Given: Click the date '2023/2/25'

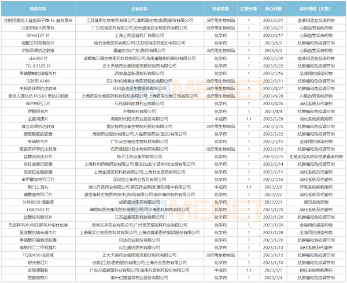Looking at the screenshot, I should pos(274,157).
